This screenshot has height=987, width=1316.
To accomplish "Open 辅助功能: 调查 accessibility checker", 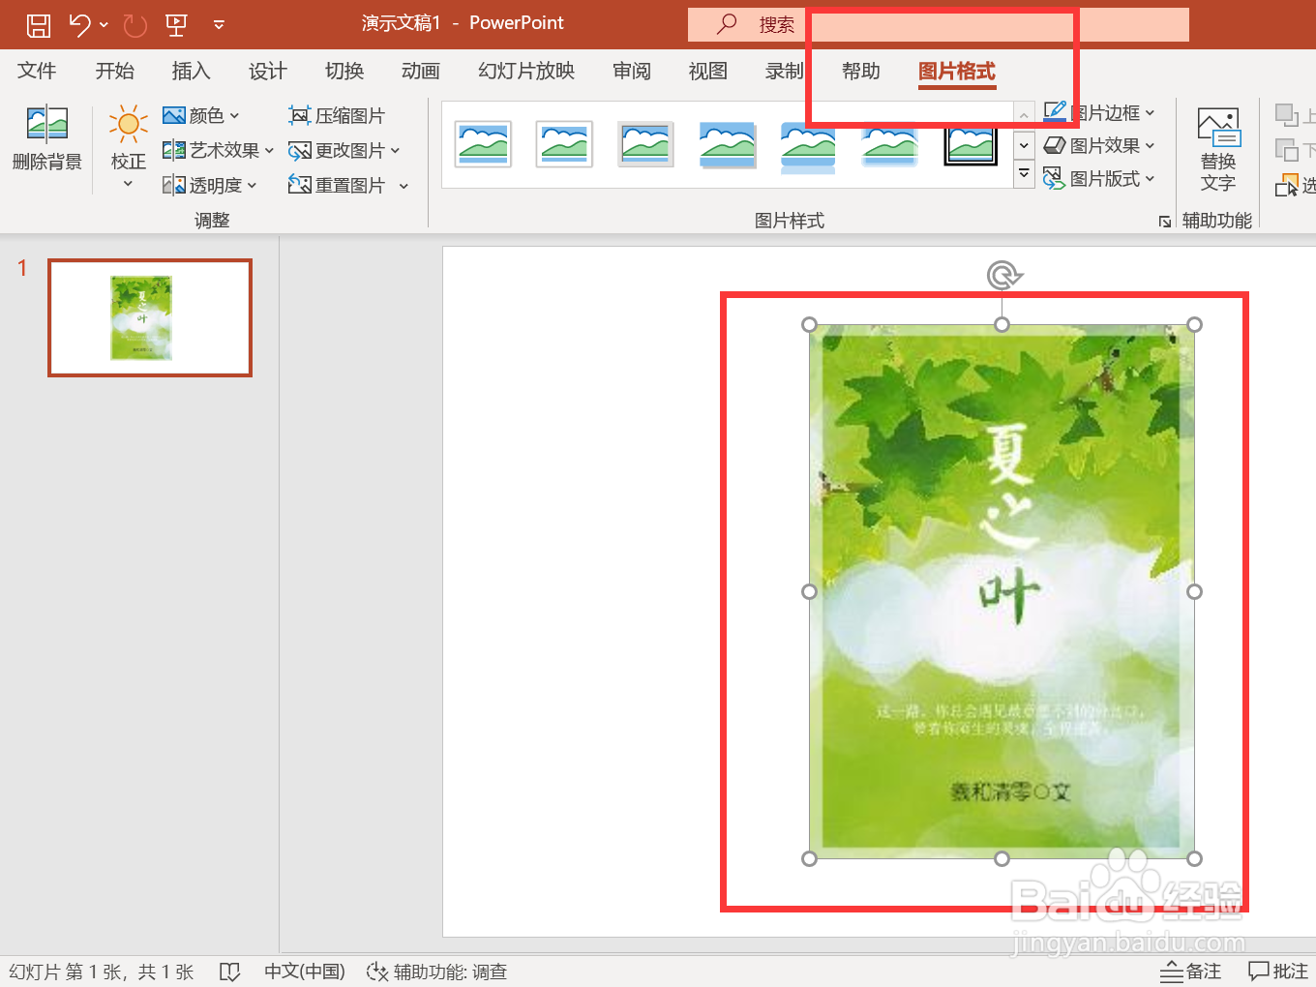I will 436,972.
